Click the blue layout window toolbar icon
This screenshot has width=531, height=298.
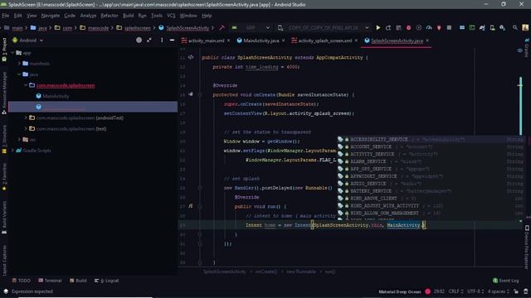462,27
